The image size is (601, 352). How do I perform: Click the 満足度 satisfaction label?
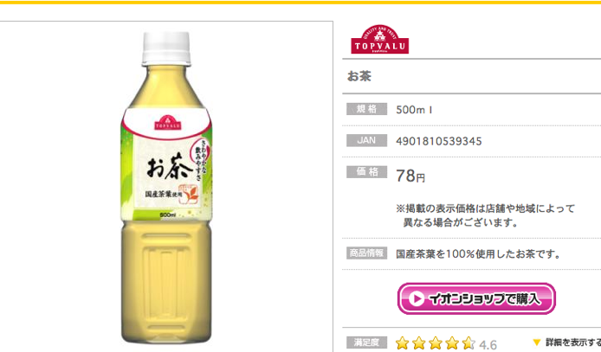click(367, 342)
